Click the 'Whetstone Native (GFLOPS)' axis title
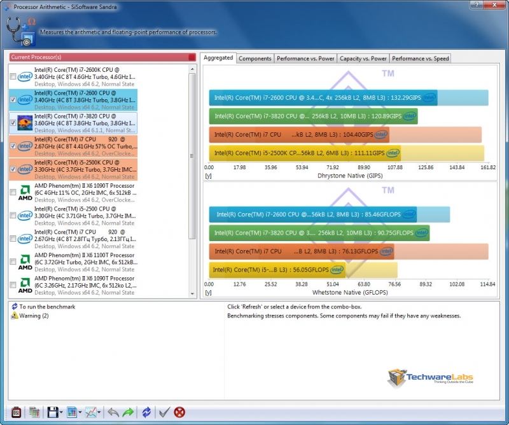 [350, 293]
